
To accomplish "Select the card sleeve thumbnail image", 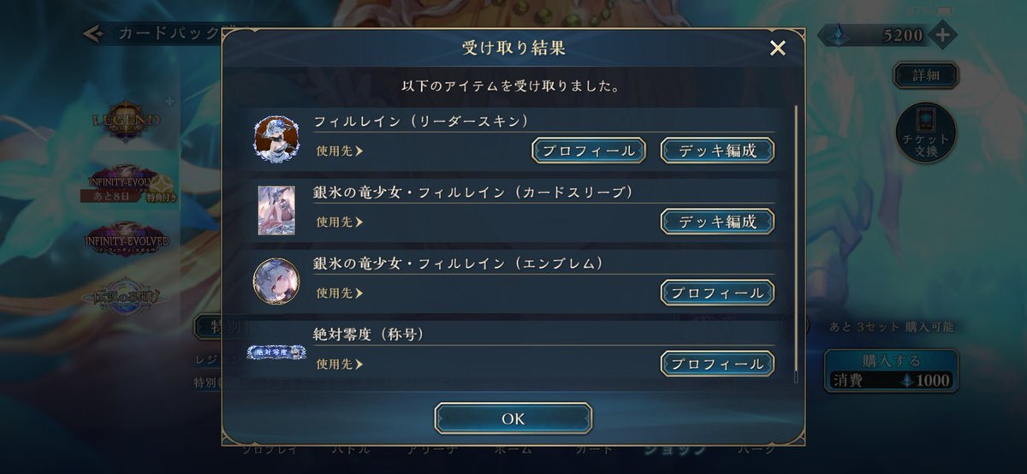I will pos(276,210).
